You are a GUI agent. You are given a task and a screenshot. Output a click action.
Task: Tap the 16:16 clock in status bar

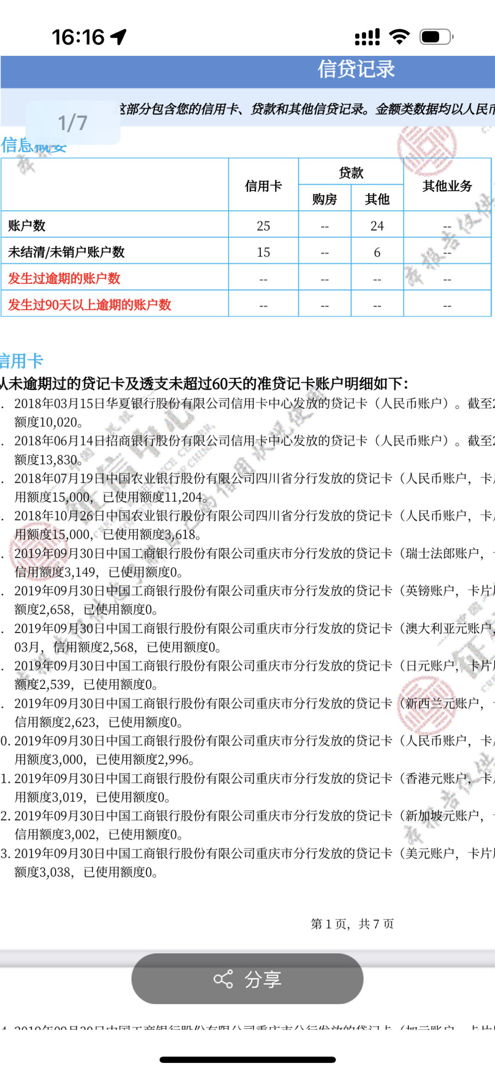[78, 37]
